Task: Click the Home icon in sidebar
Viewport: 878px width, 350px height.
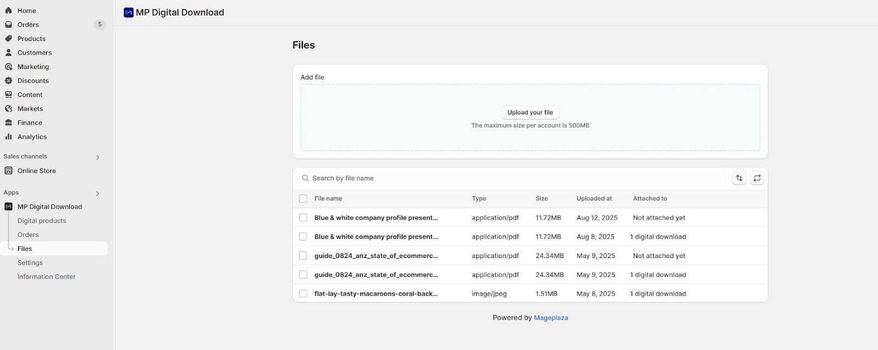Action: point(9,10)
